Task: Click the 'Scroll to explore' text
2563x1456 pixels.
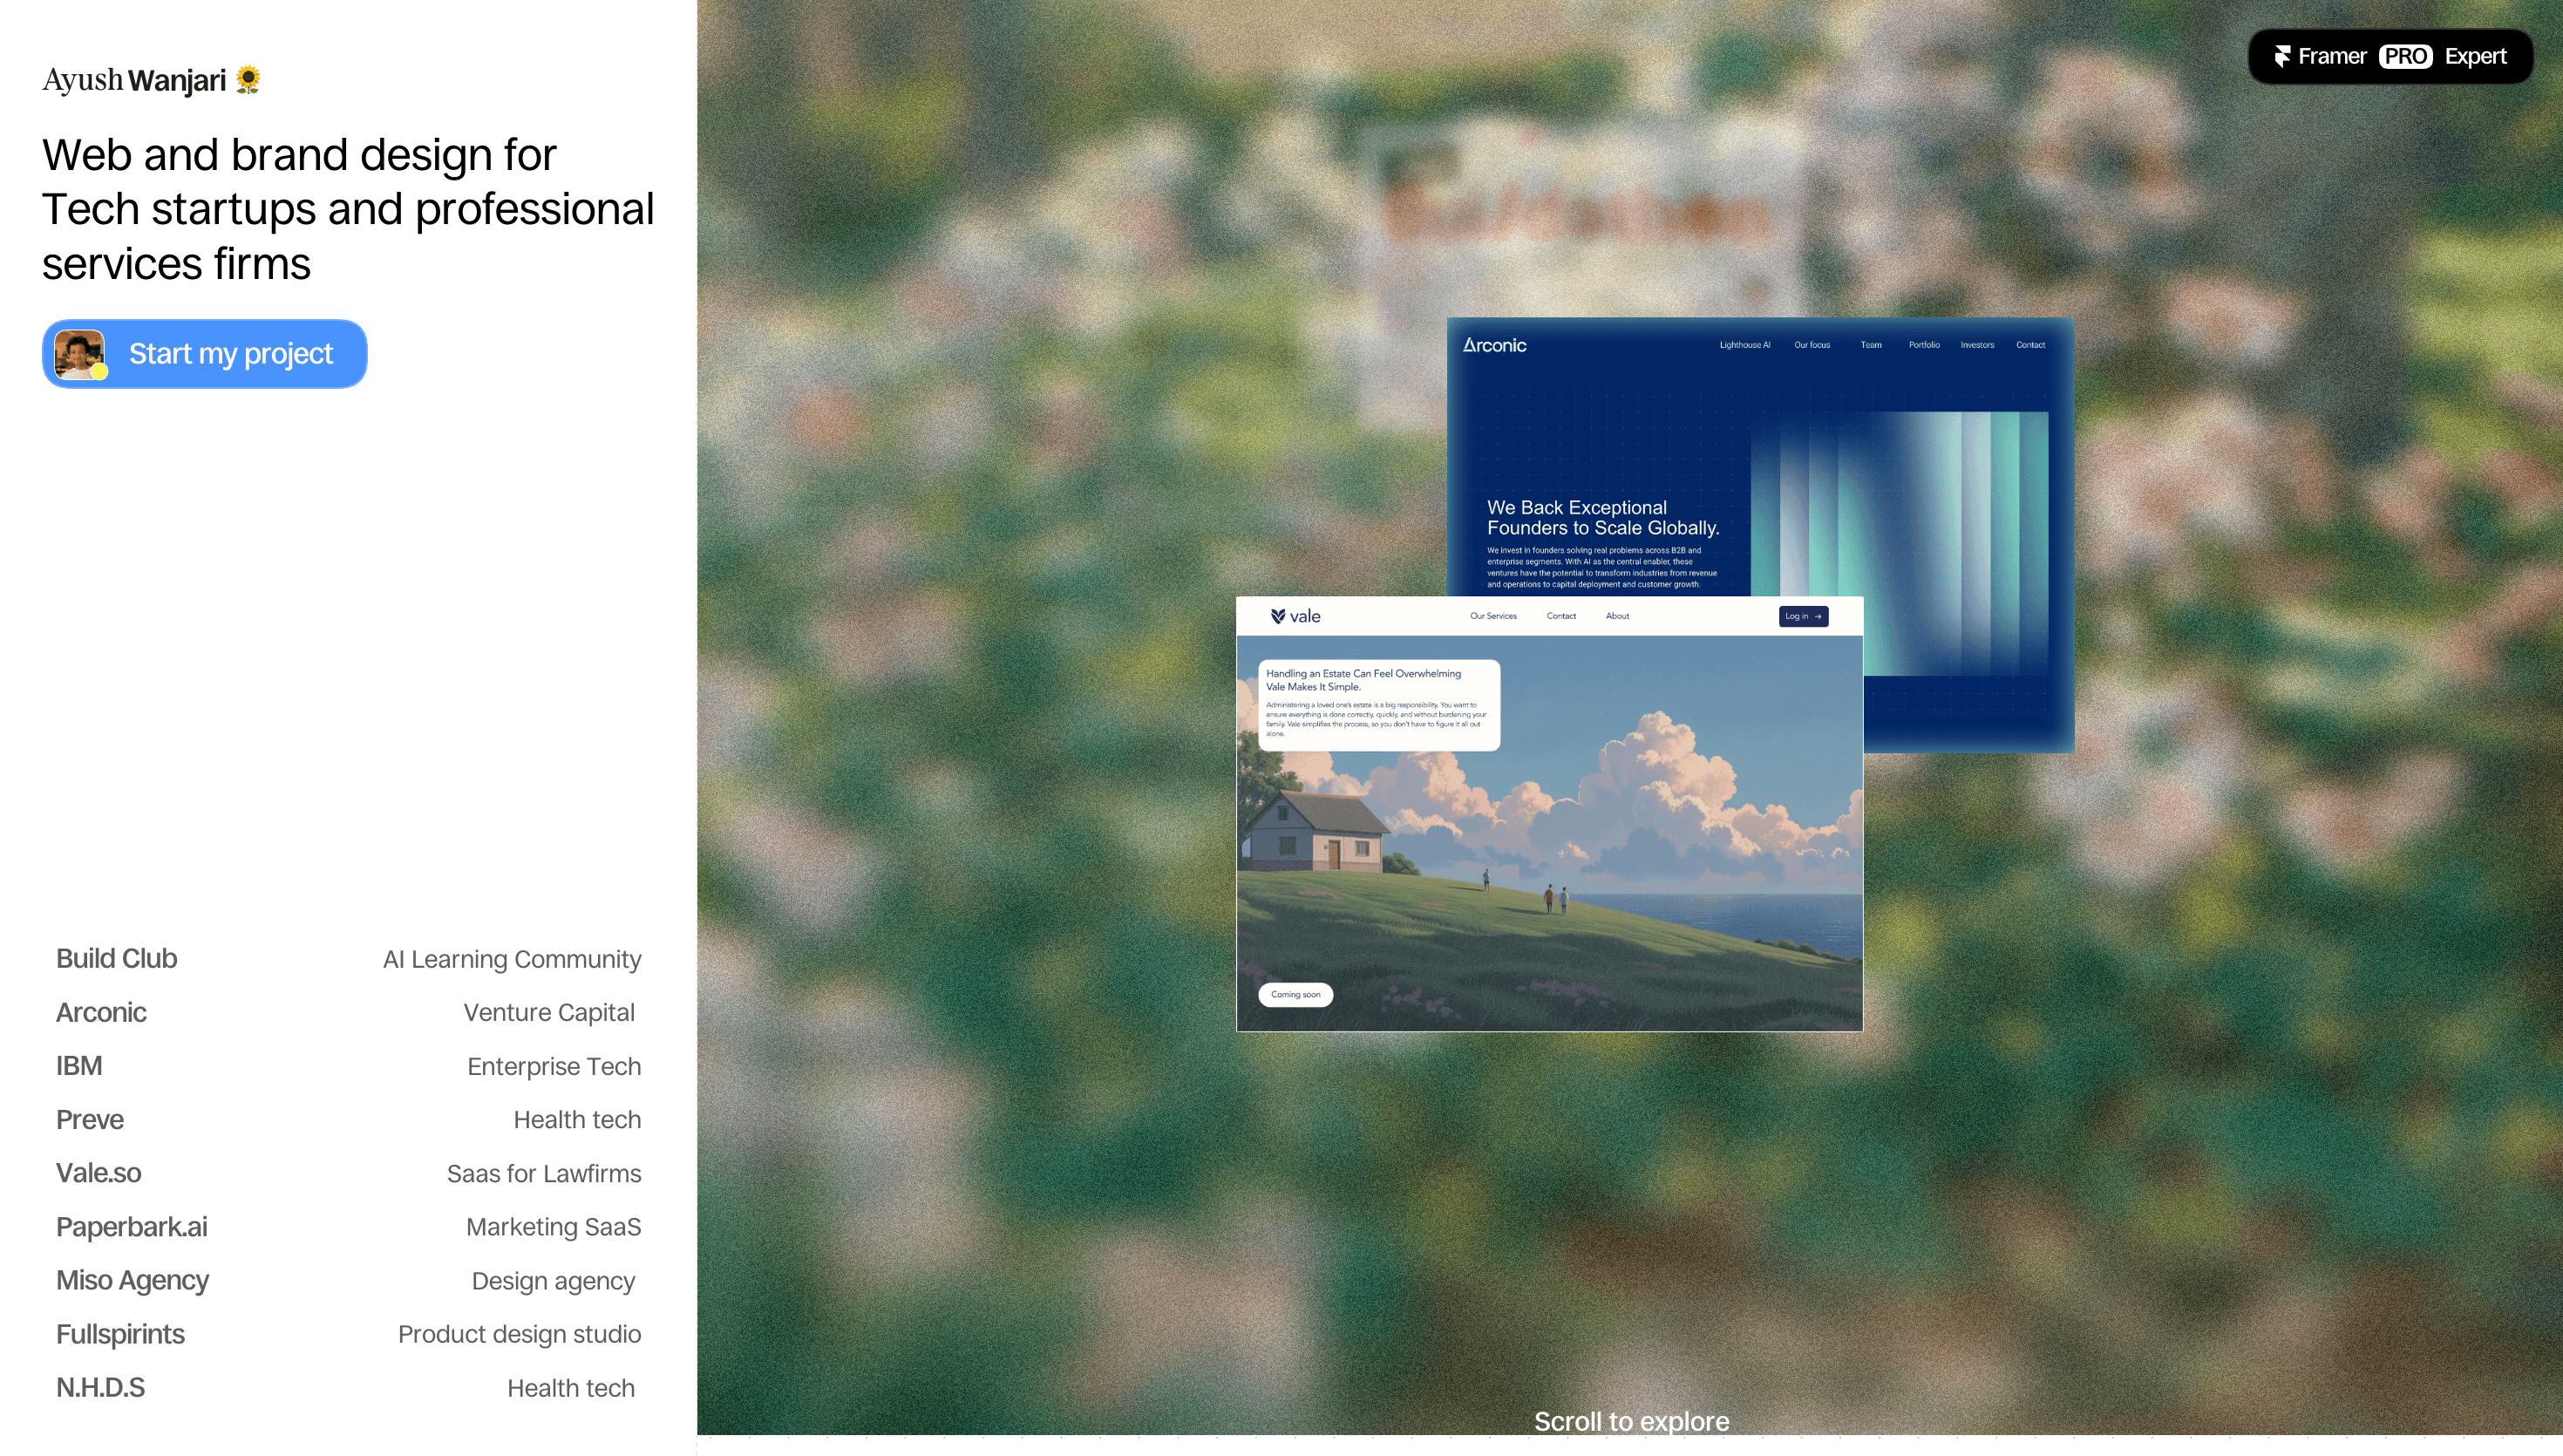Action: pos(1631,1421)
